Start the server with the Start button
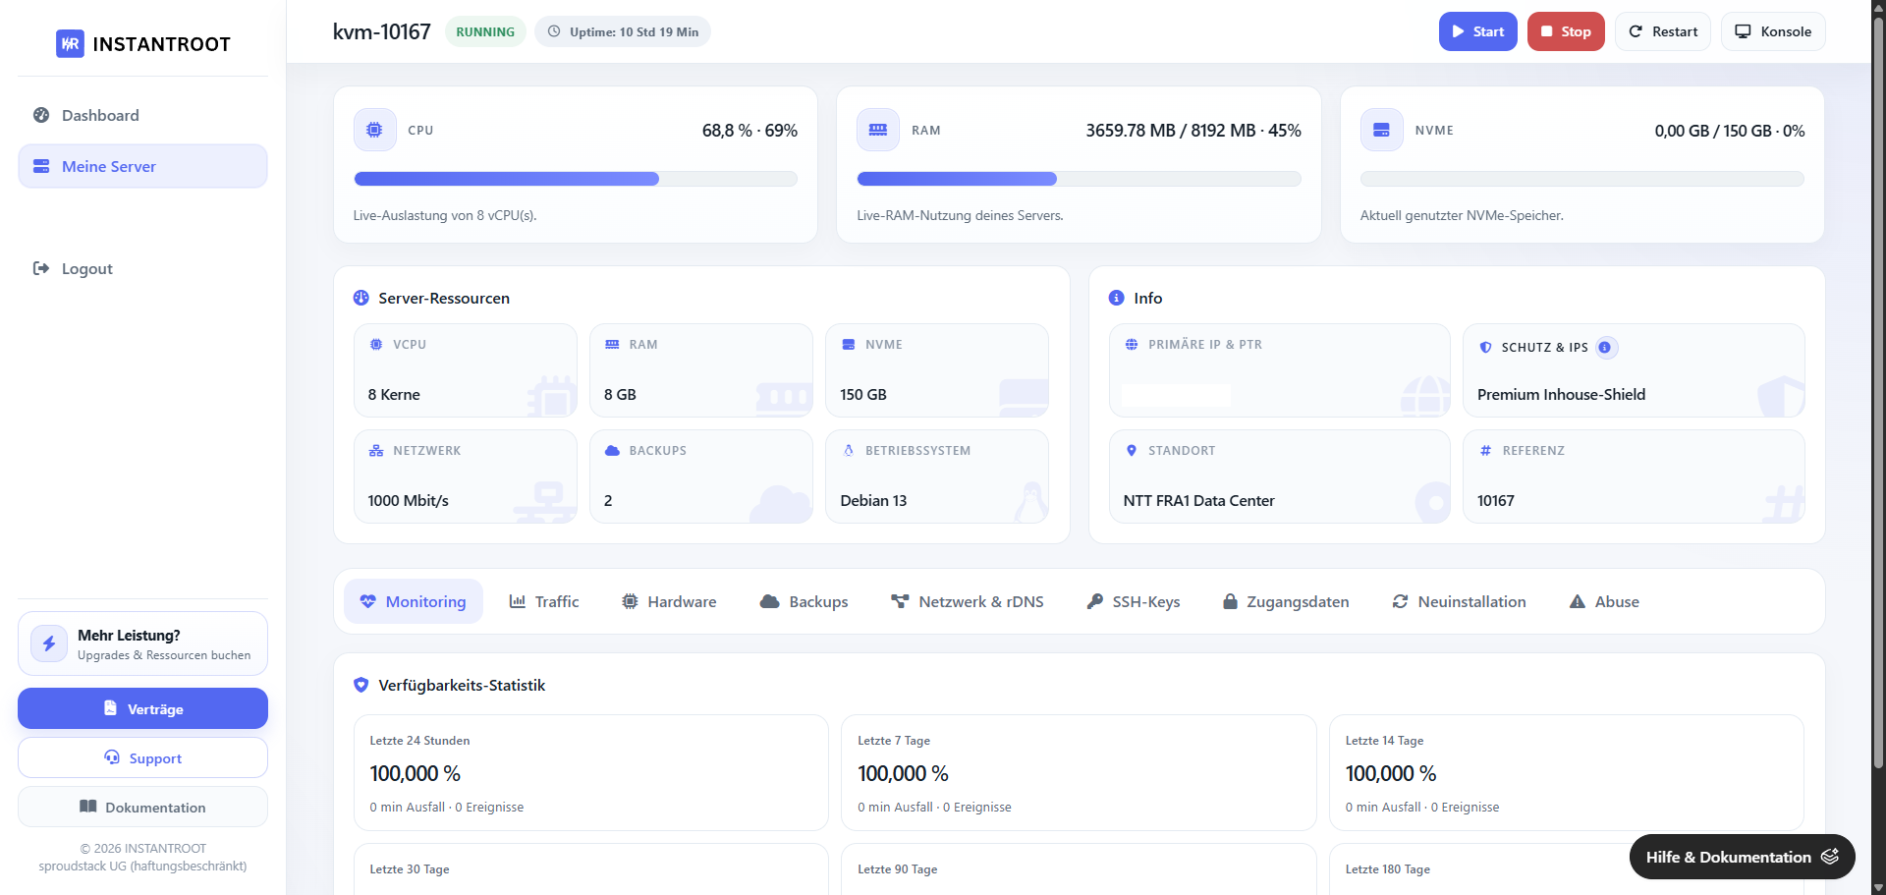 click(1478, 31)
